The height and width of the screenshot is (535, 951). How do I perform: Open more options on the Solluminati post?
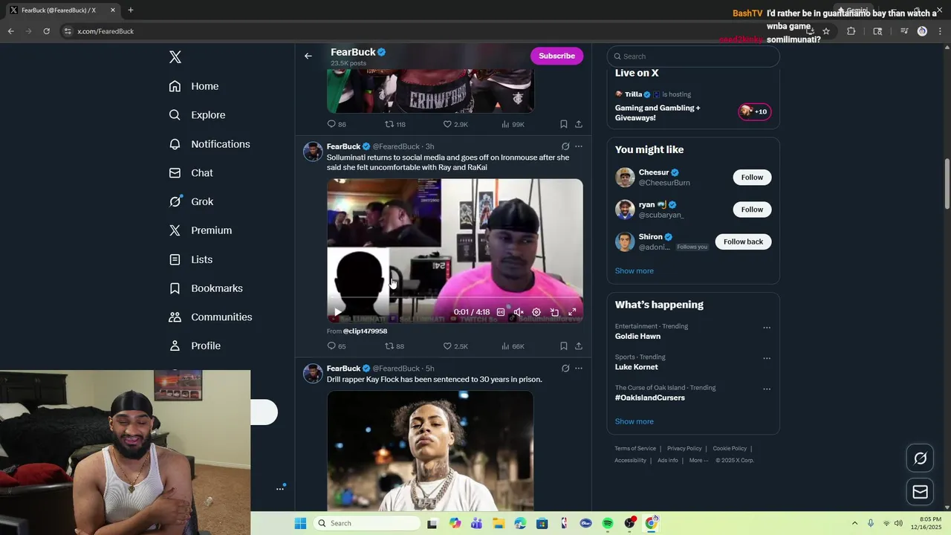coord(579,146)
